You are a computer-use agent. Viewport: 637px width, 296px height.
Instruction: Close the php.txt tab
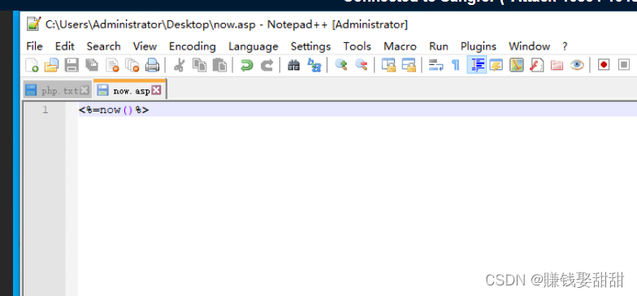pyautogui.click(x=84, y=90)
